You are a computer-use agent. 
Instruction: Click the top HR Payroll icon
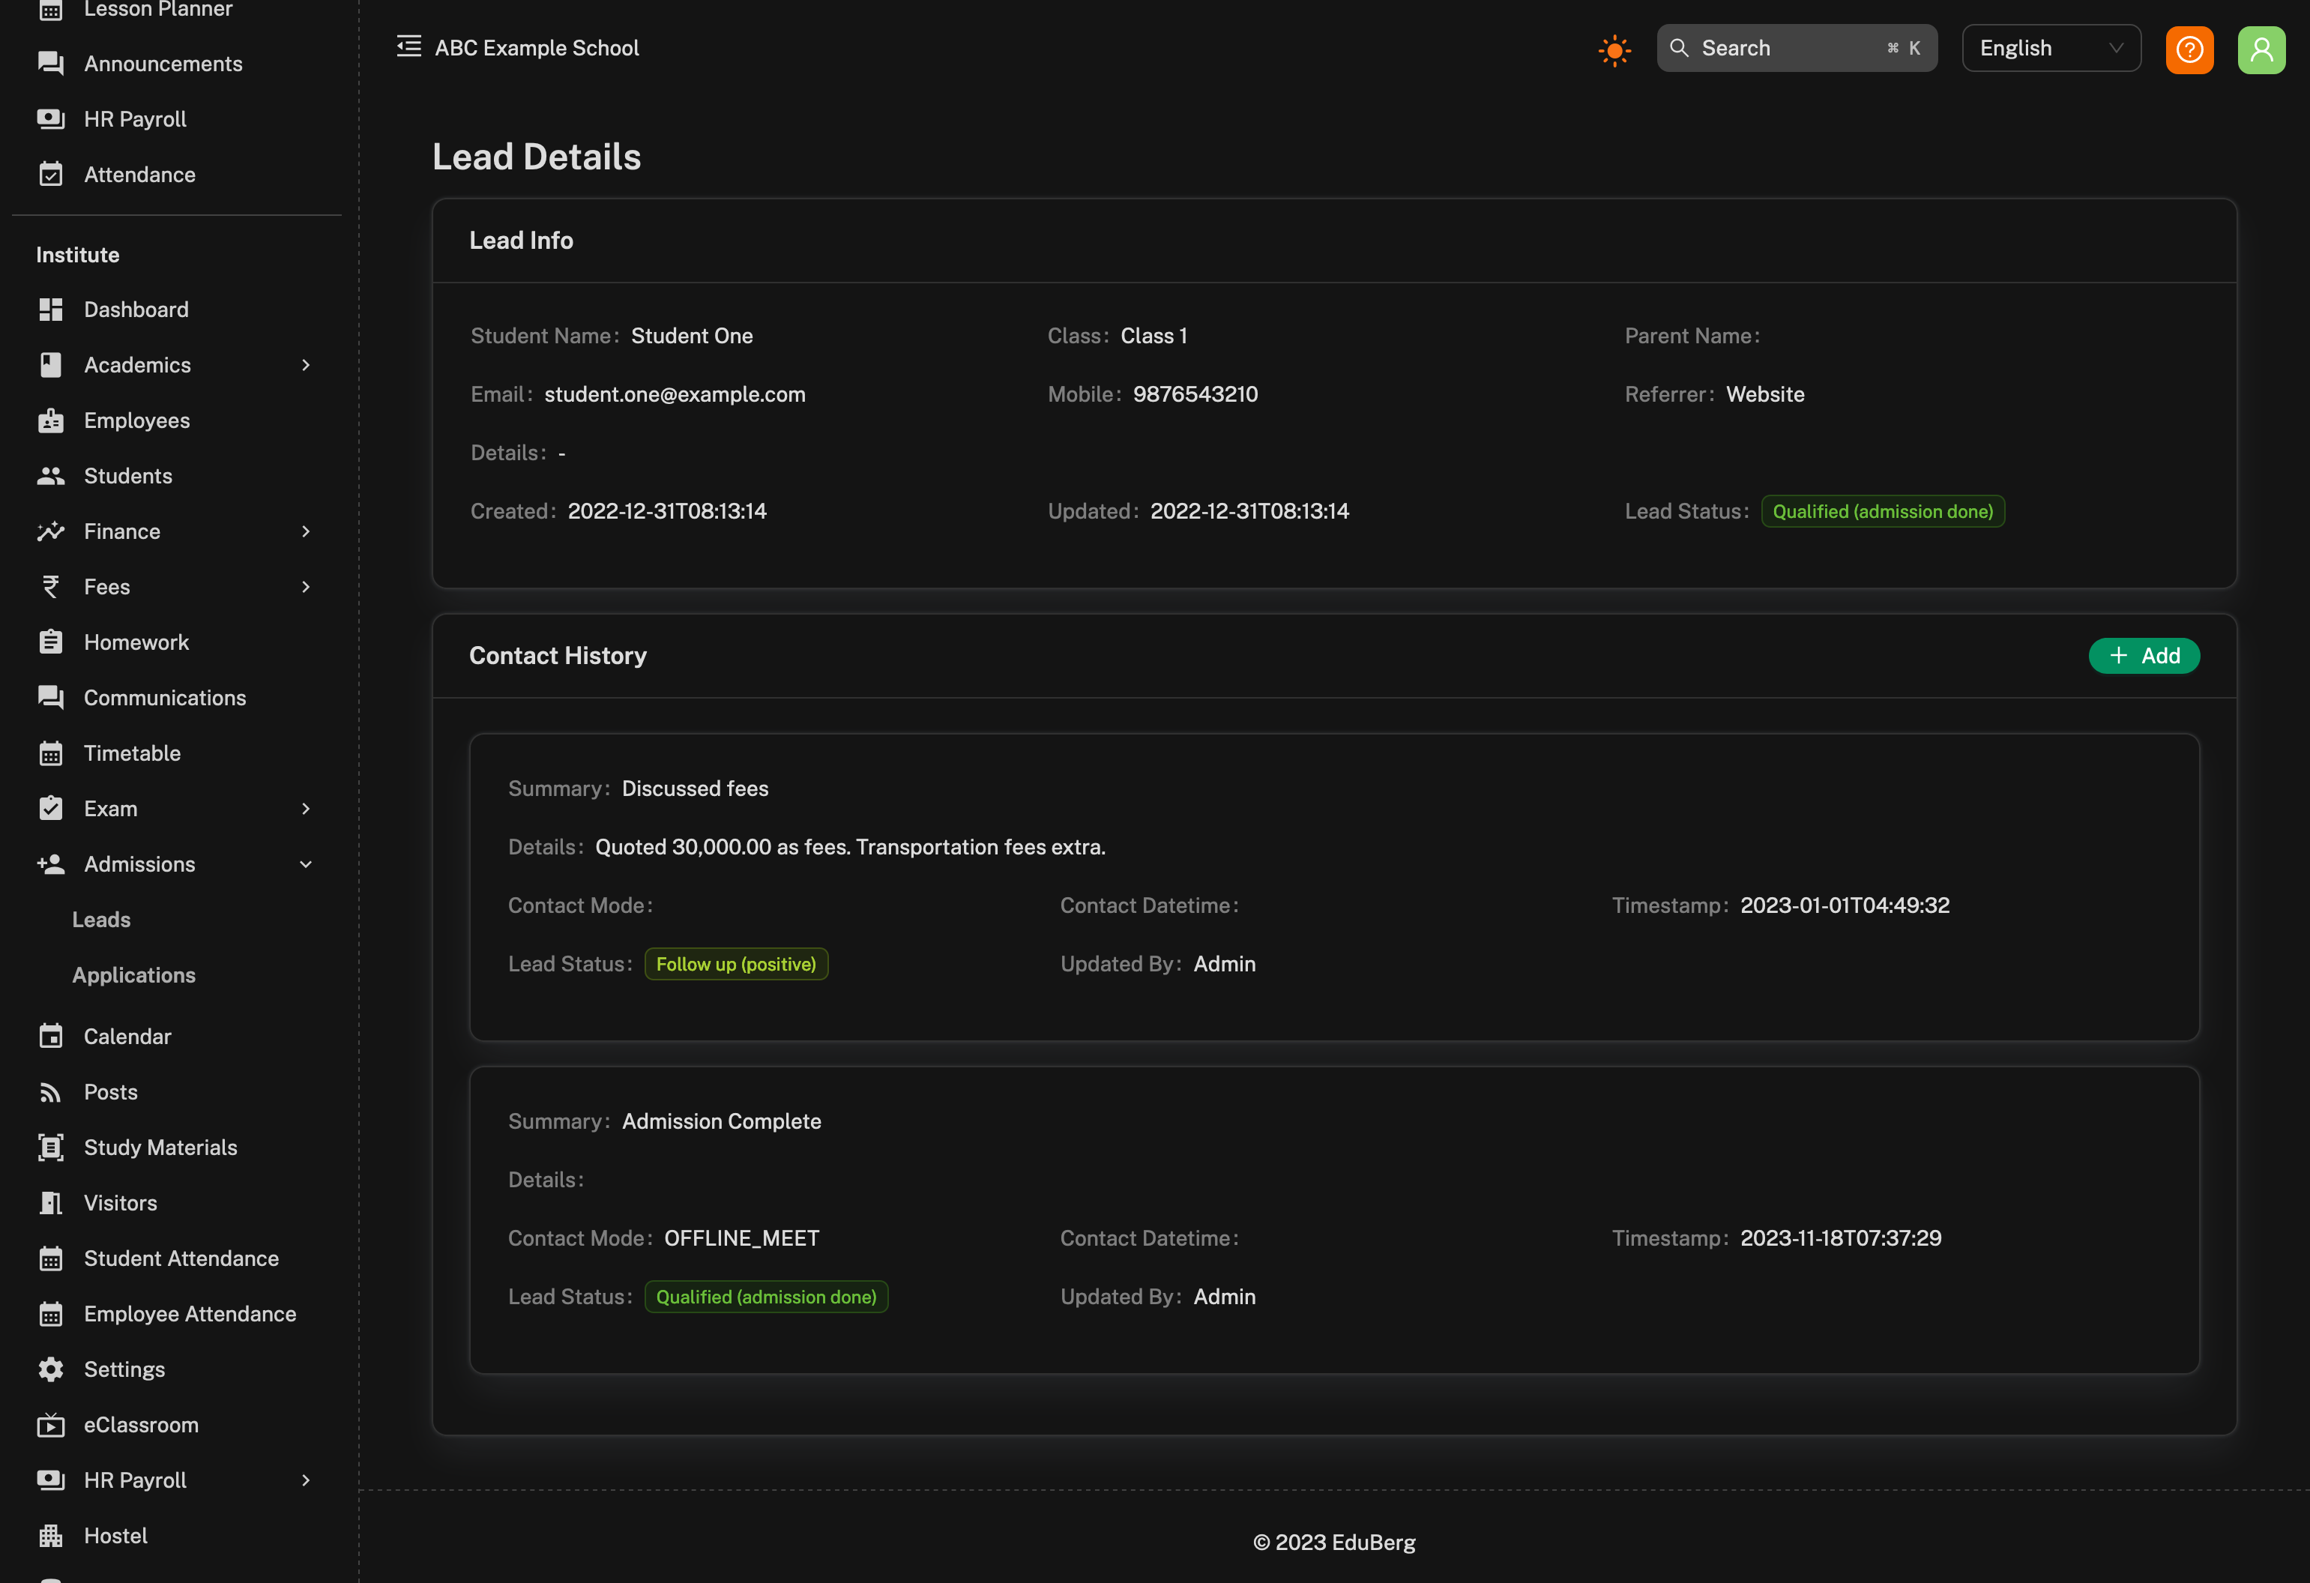point(51,119)
